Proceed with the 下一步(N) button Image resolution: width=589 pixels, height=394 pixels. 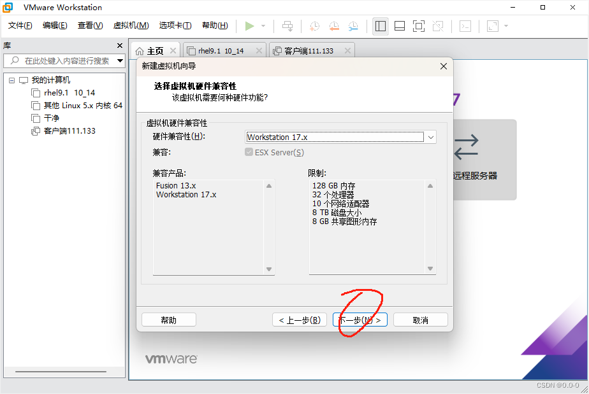click(360, 320)
